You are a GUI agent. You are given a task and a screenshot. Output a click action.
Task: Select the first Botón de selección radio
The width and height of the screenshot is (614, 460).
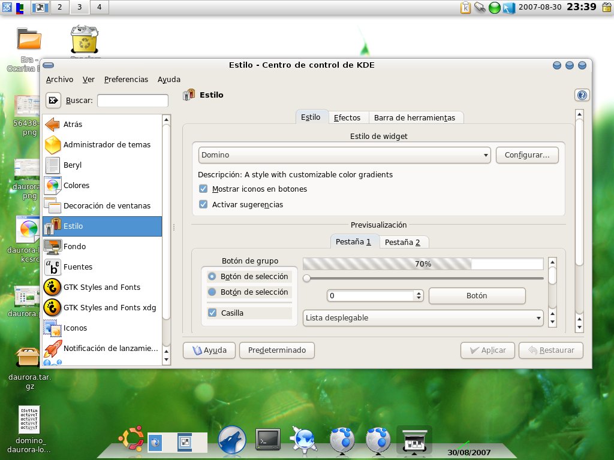(x=212, y=277)
